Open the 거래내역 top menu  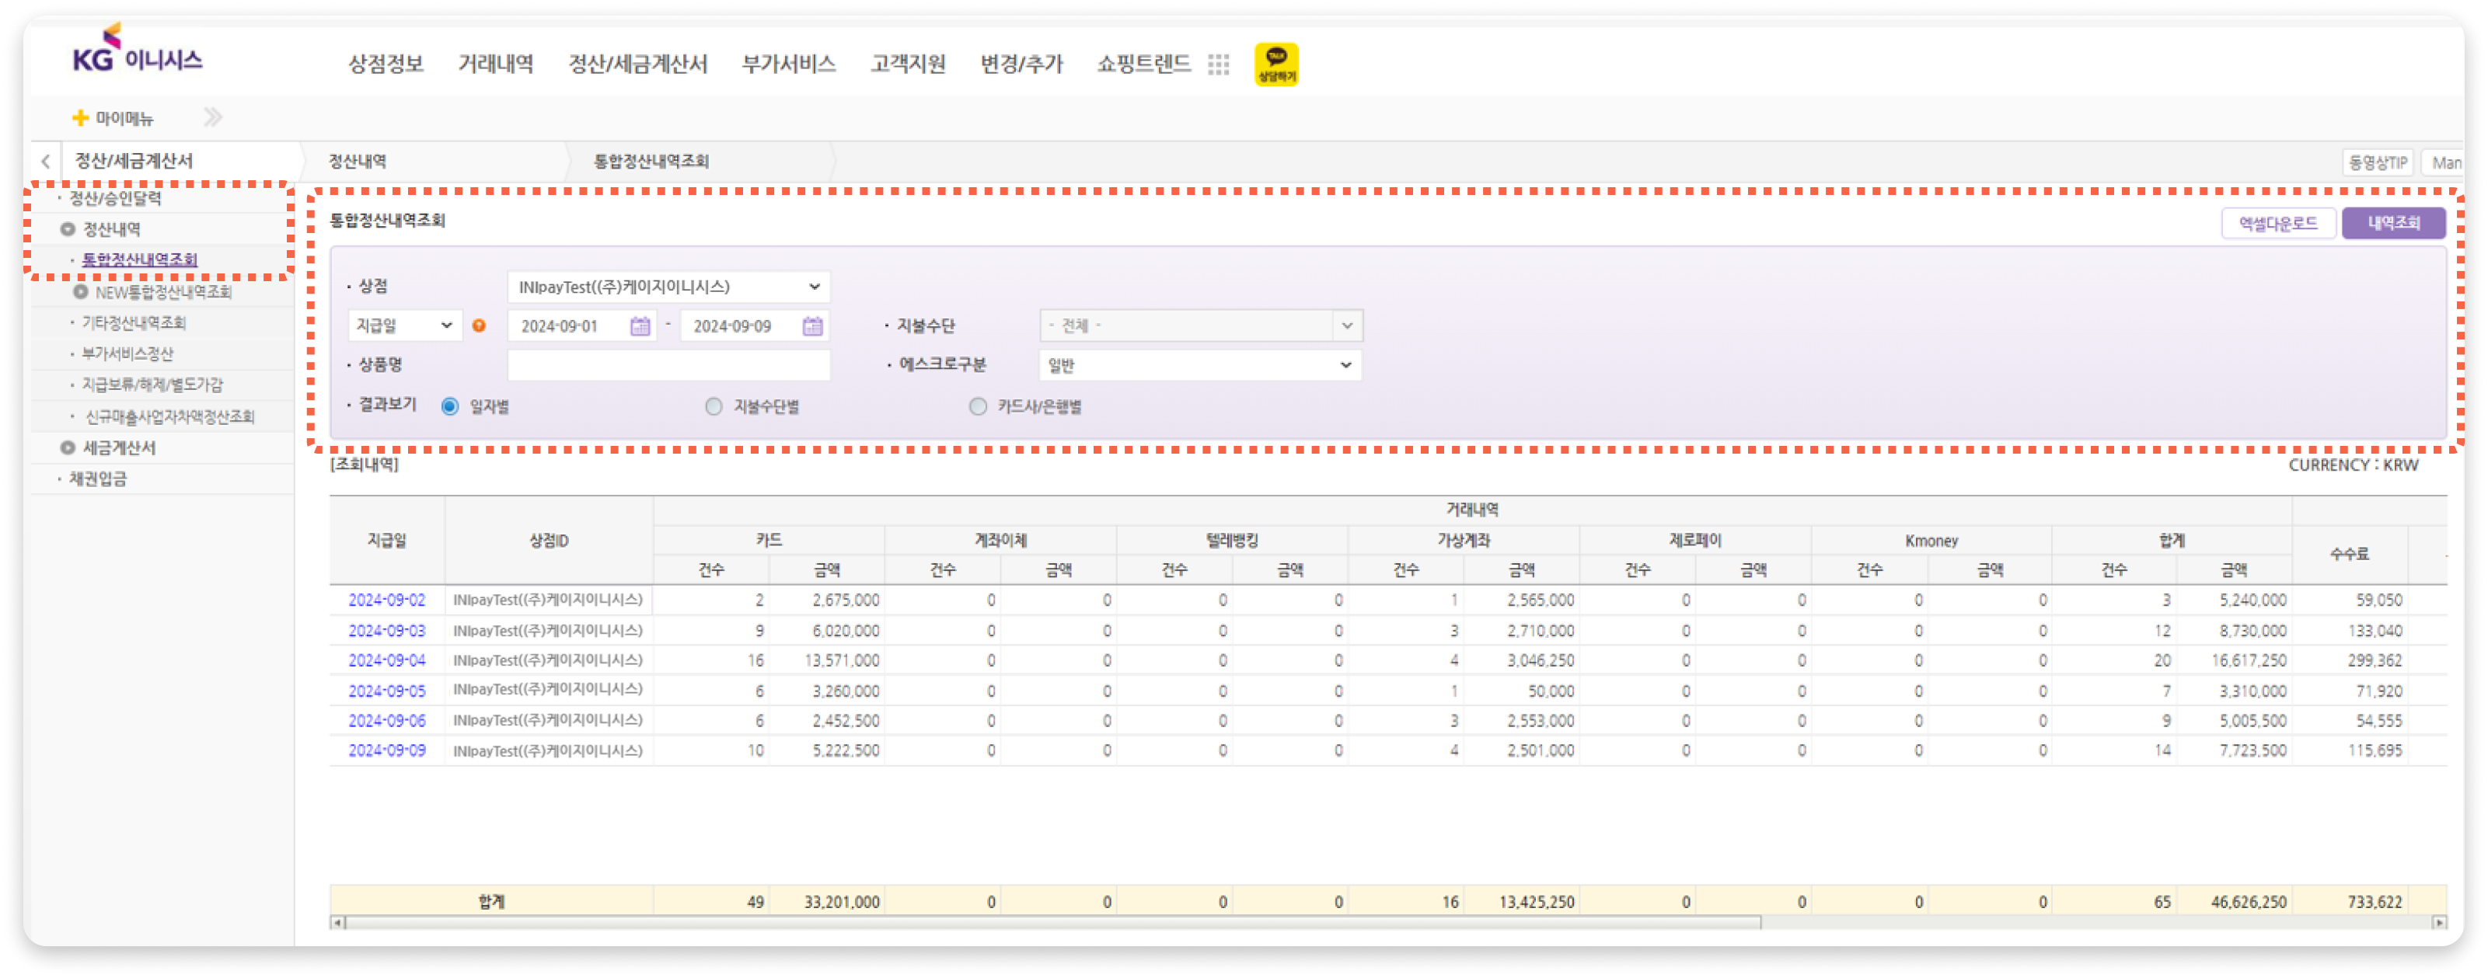pos(495,64)
